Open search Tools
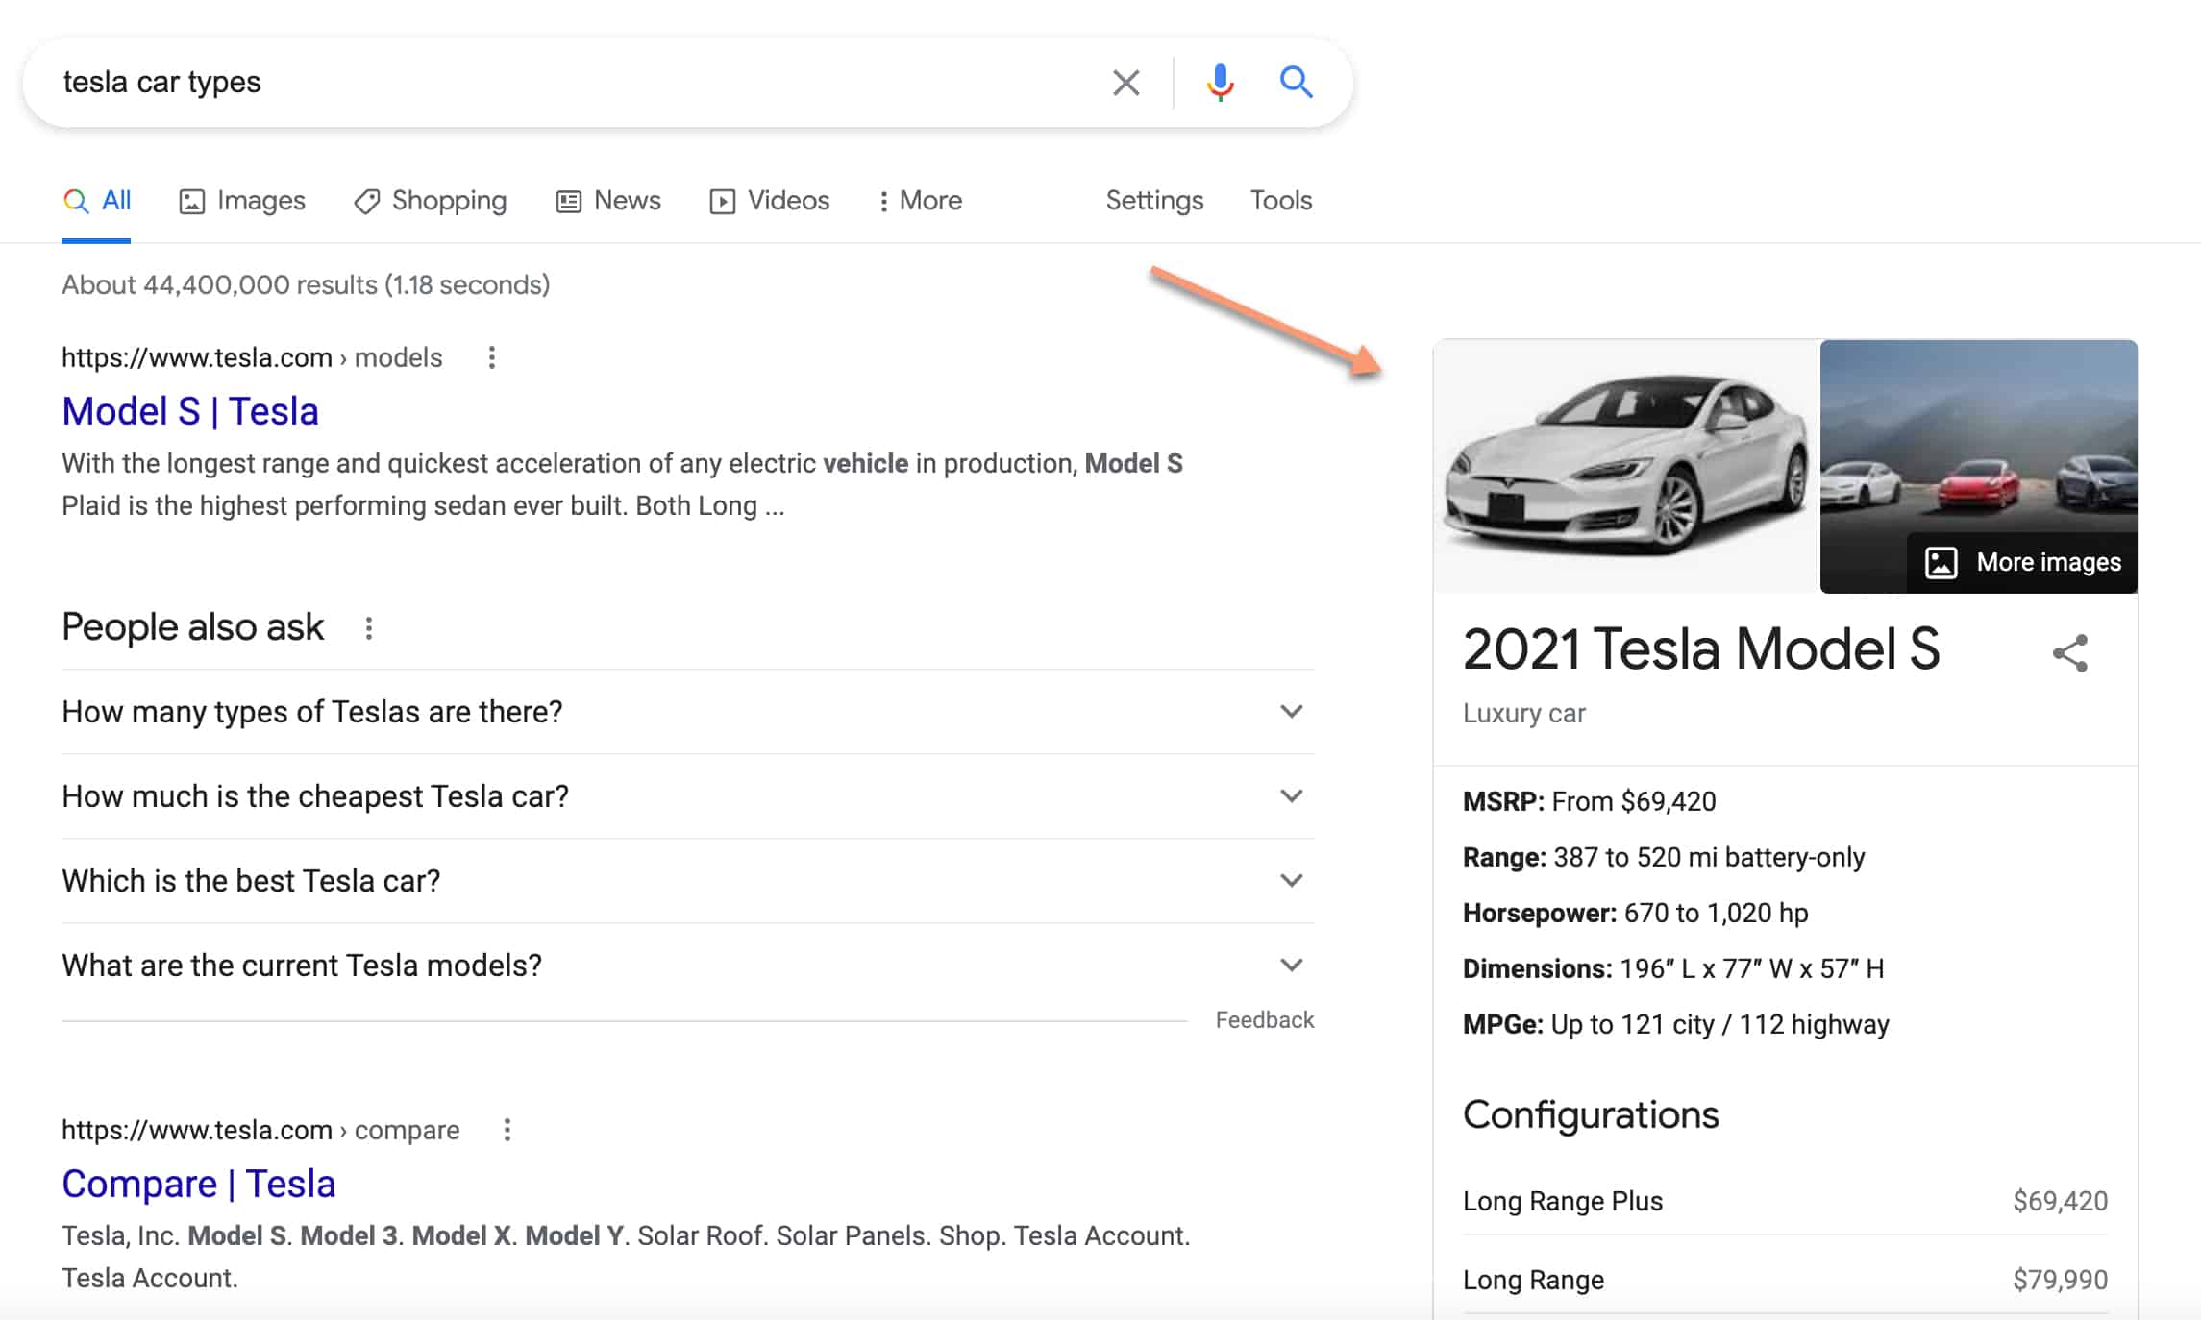 [x=1280, y=201]
